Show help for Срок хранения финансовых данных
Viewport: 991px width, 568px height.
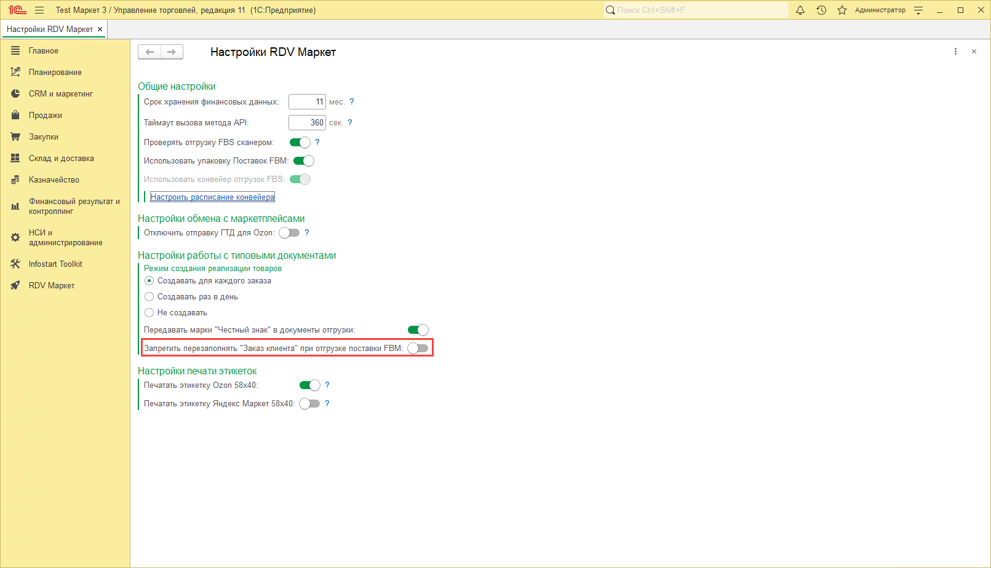tap(352, 101)
